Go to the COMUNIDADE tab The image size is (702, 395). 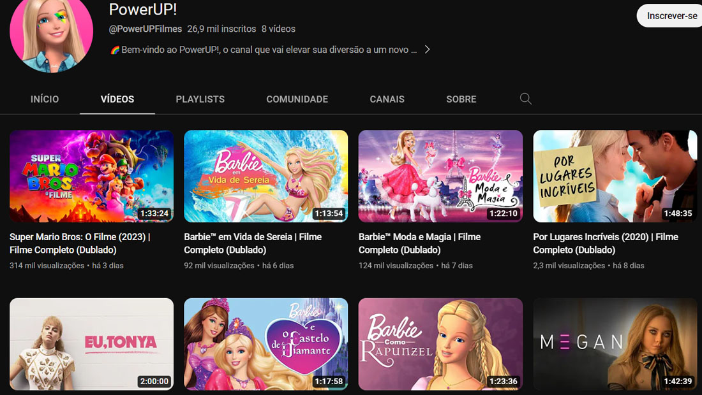[x=297, y=99]
